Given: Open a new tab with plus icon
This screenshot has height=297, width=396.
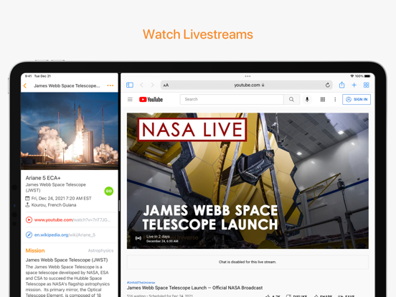Looking at the screenshot, I should point(354,85).
